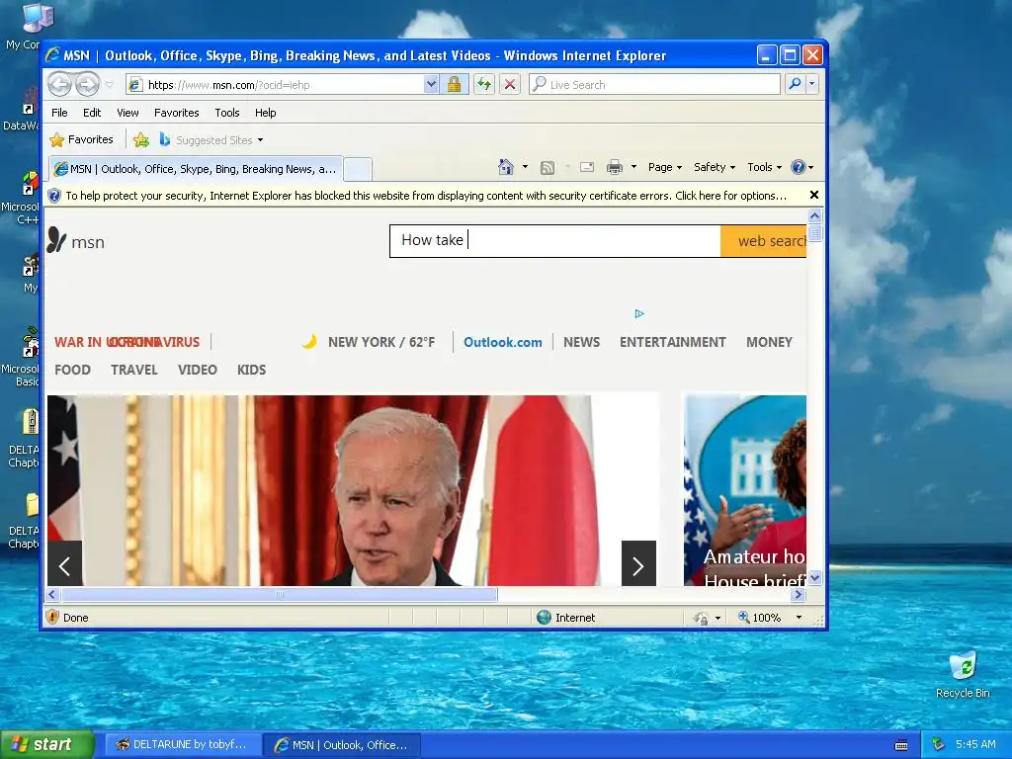Screen dimensions: 1012x759
Task: Open the Page command menu
Action: pos(665,167)
